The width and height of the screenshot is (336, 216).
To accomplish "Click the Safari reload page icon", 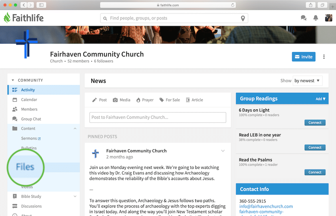I will tap(232, 5).
